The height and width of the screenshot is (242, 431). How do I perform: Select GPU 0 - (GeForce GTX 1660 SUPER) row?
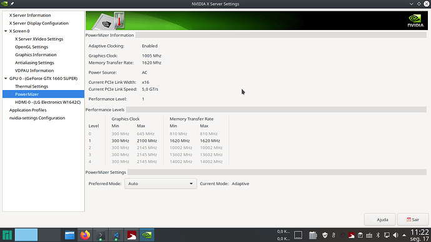tap(44, 78)
